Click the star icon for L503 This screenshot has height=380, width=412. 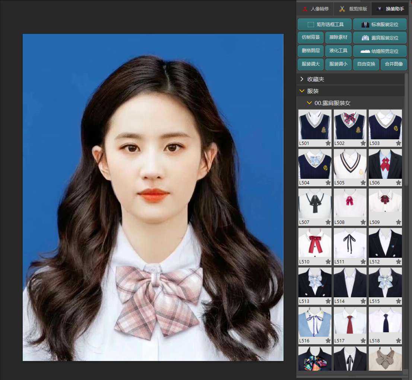[x=399, y=143]
